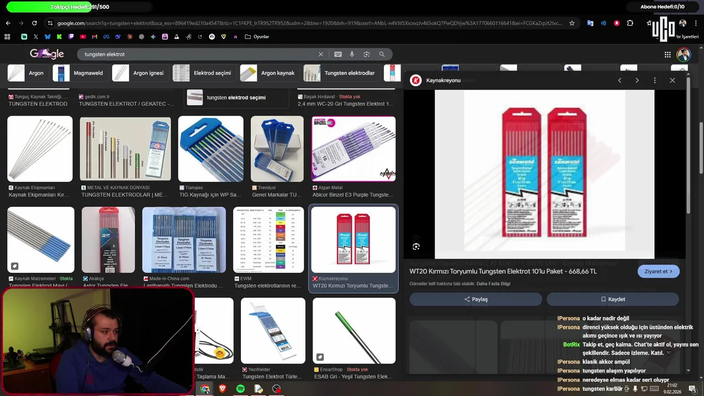Open the Meta bookmark

pyautogui.click(x=106, y=37)
